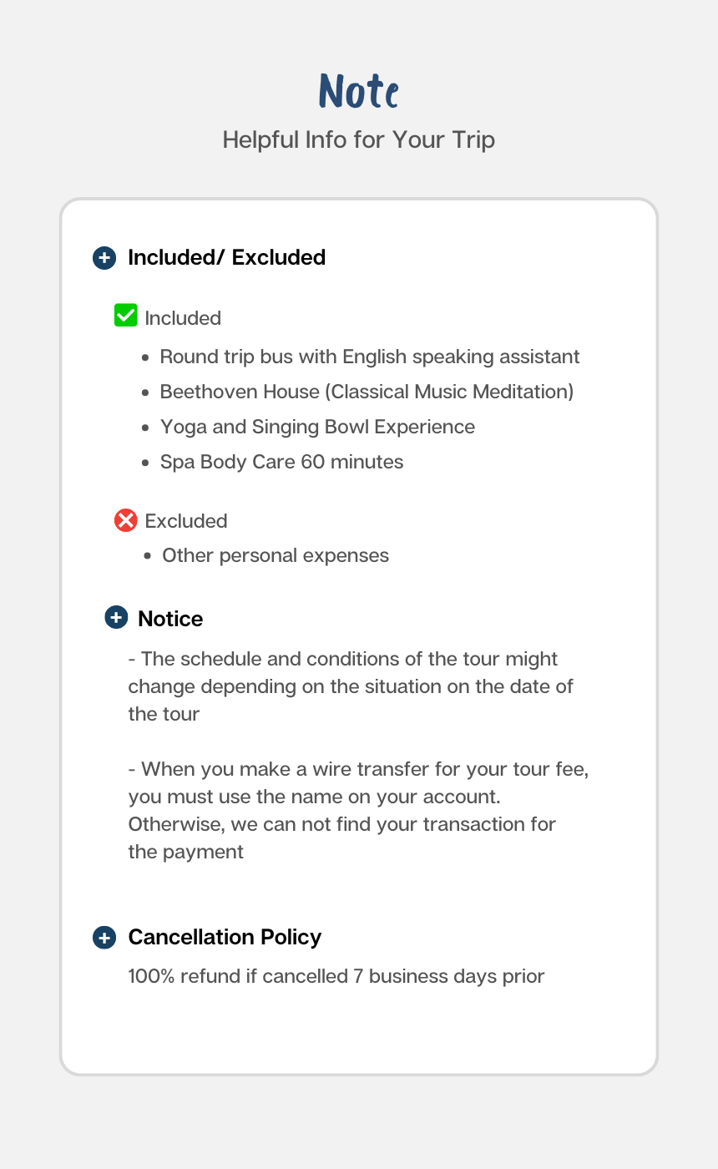Click Round trip bus list item

point(370,357)
